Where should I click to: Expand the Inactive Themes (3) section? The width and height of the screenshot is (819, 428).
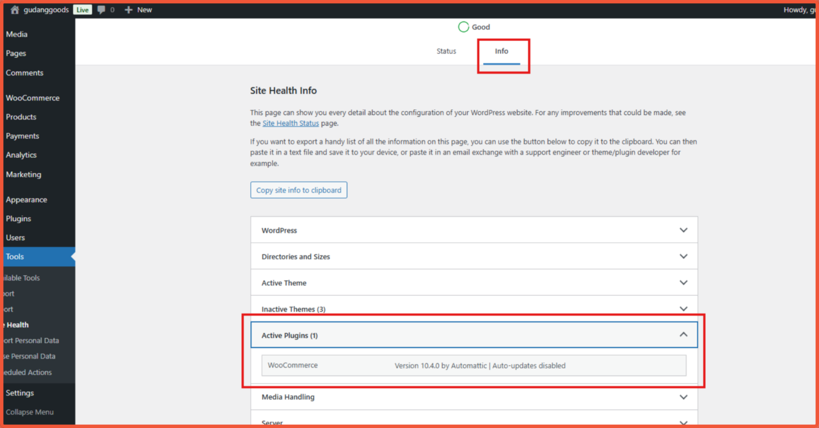[x=473, y=309]
